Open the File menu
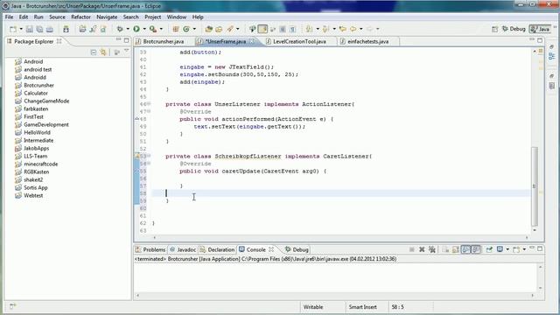 point(9,17)
